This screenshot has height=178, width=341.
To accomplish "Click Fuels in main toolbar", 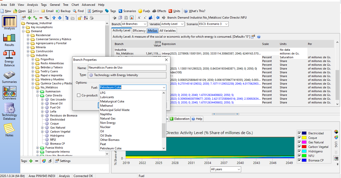I will coord(144,11).
